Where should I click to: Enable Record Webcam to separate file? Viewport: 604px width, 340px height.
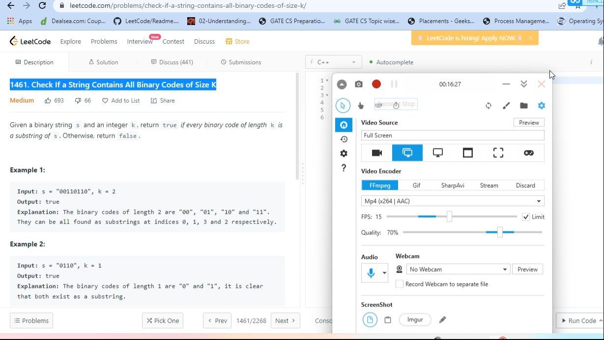[400, 284]
